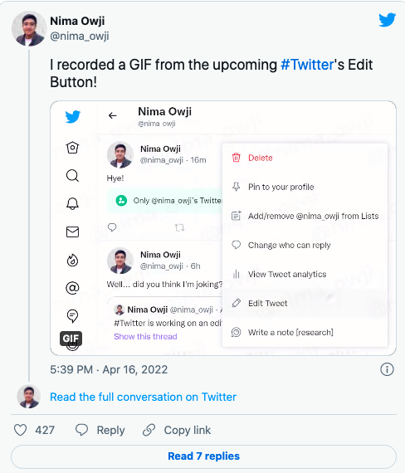Click Nima Owji's profile picture at top
This screenshot has height=473, width=405.
(x=29, y=29)
